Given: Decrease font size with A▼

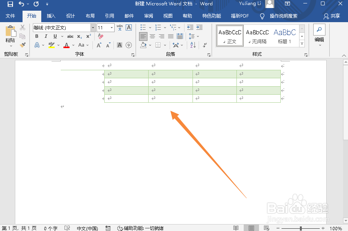Looking at the screenshot, I should [x=108, y=45].
